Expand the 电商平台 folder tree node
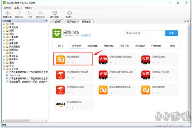 point(4,59)
